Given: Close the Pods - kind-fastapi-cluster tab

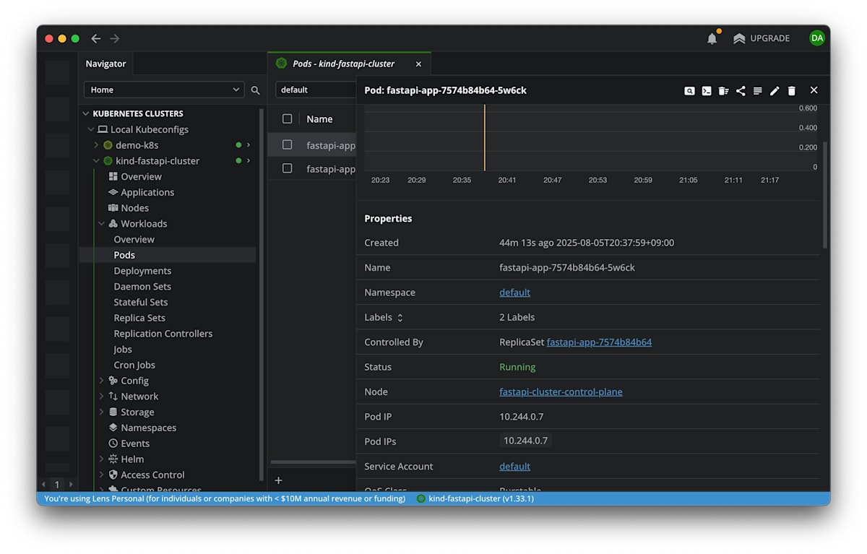Looking at the screenshot, I should click(418, 64).
